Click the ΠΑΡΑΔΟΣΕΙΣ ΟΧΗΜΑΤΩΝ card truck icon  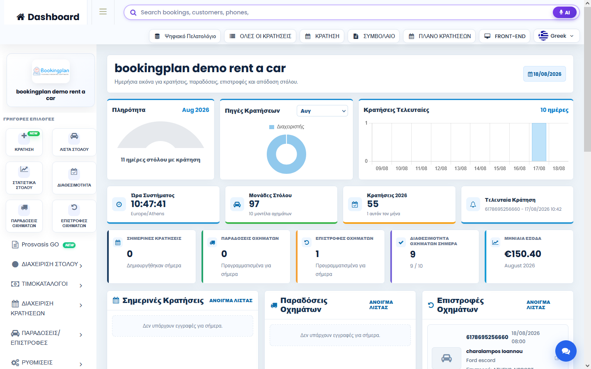(212, 242)
